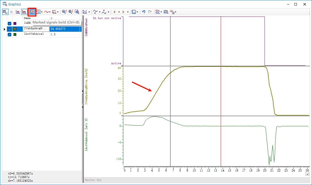
Task: Click the single measurement cursor icon
Action: (x=18, y=12)
